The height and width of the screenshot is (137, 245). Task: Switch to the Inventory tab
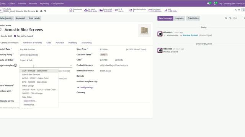[x=73, y=43]
